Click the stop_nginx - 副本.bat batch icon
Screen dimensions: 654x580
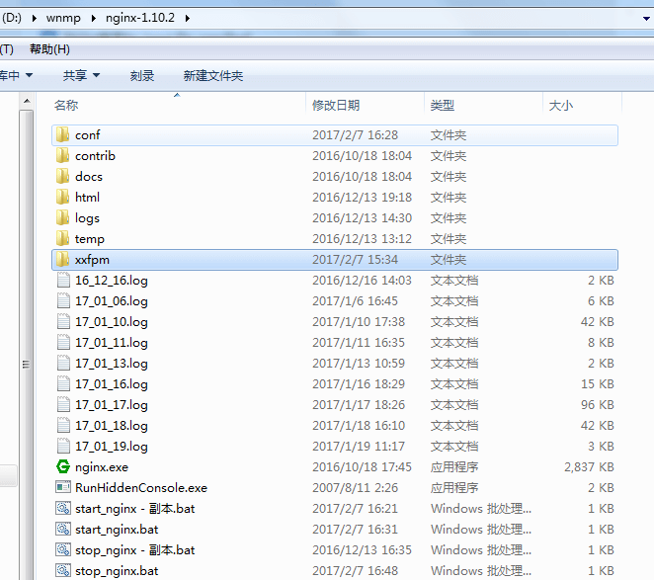tap(63, 550)
